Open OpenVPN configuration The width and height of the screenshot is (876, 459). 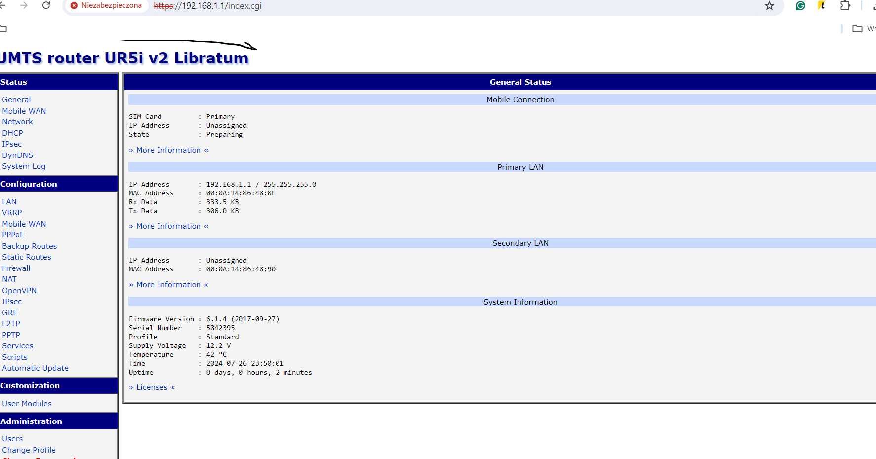pos(19,291)
